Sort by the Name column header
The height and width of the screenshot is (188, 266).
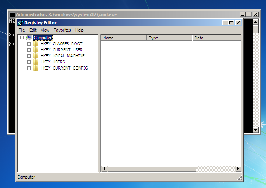pyautogui.click(x=123, y=38)
